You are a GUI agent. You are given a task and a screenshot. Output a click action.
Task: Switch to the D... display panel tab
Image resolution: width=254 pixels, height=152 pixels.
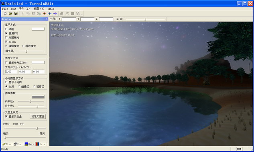tap(29, 144)
